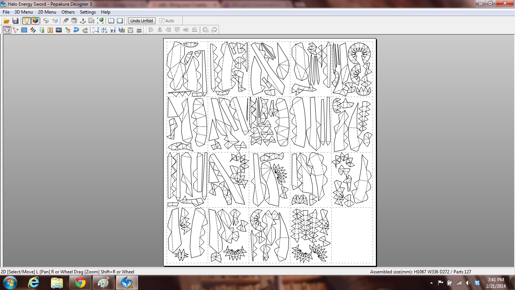
Task: Click the align horizontal center icon
Action: pos(160,30)
